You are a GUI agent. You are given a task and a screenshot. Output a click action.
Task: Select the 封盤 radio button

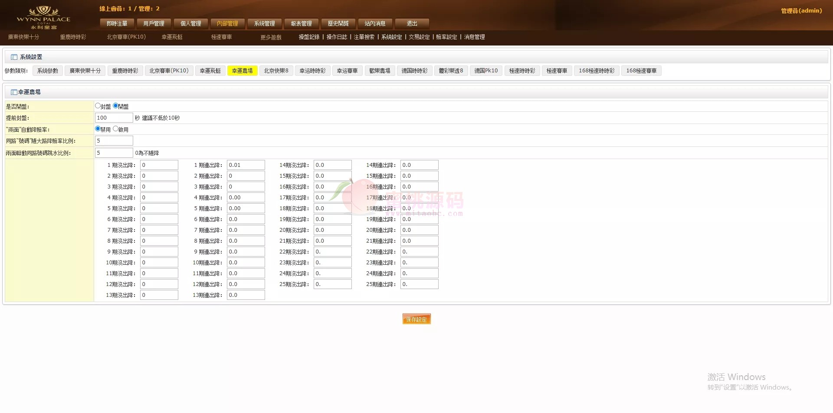pyautogui.click(x=98, y=106)
